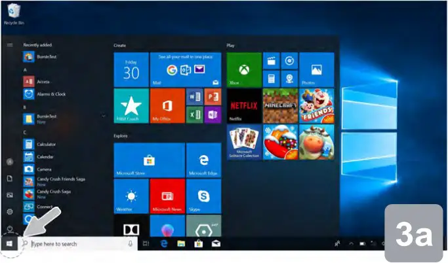Open the Fitbit Coach tile
The height and width of the screenshot is (263, 448).
click(131, 106)
